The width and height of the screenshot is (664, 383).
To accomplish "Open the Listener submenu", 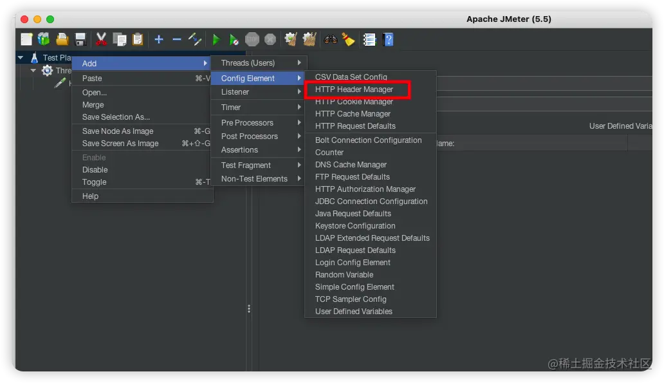I will coord(258,92).
